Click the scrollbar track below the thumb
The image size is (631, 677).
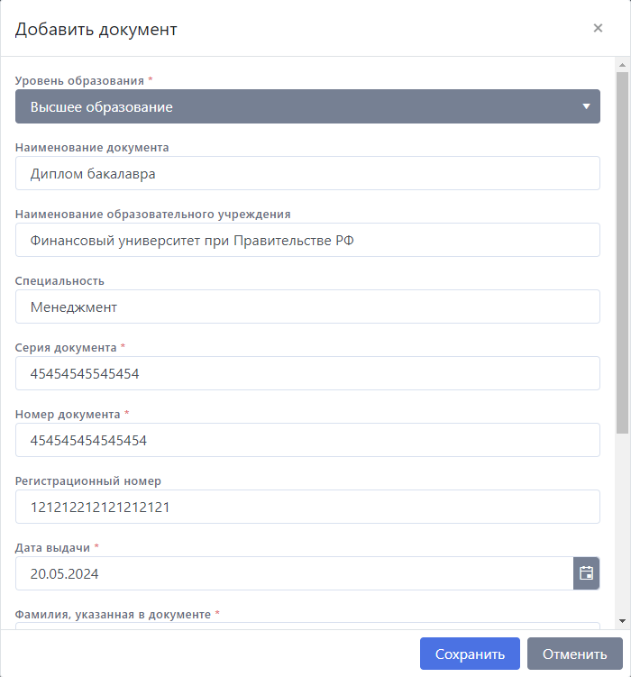pos(622,523)
